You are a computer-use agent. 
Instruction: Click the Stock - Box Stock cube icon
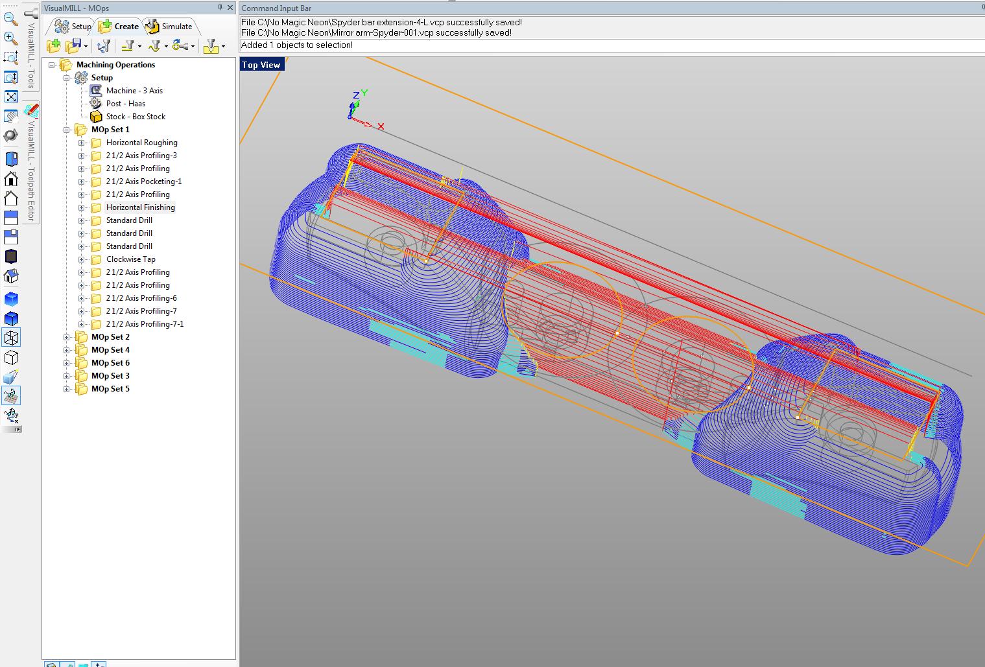click(x=96, y=117)
